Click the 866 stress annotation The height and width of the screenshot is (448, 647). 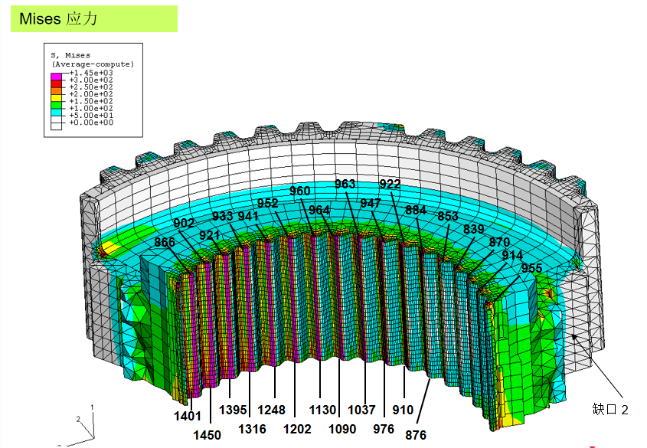coord(165,242)
